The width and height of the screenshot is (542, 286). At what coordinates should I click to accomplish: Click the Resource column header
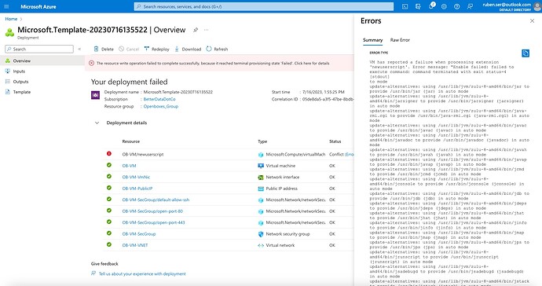coord(130,141)
